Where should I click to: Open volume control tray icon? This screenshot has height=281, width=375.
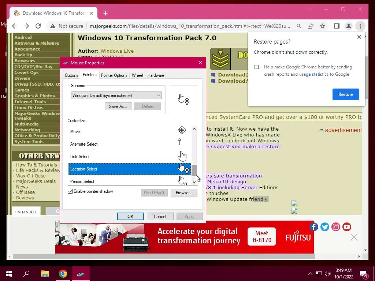pyautogui.click(x=327, y=274)
